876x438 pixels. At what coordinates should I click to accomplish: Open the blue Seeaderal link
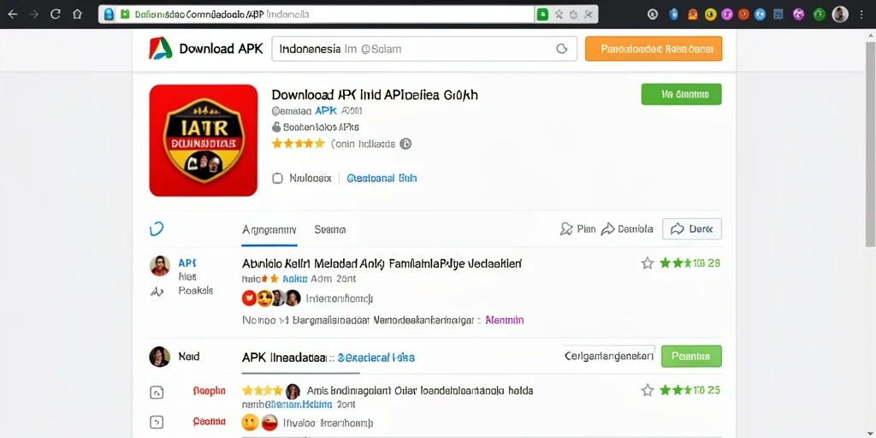pos(376,357)
